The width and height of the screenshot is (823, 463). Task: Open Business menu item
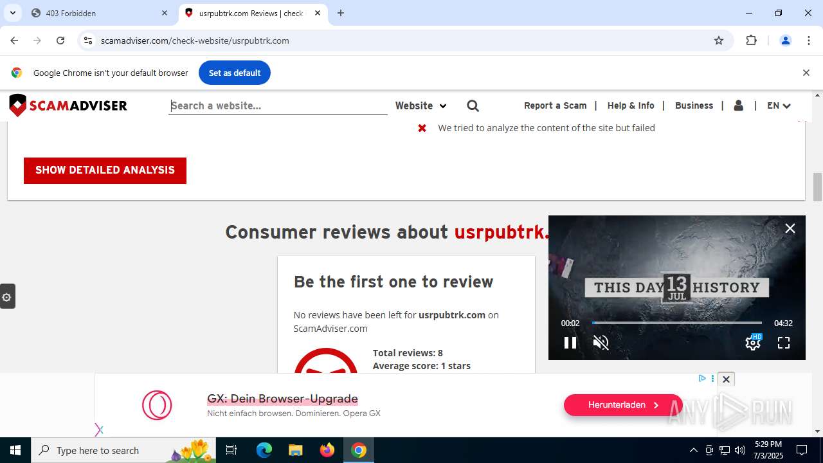pyautogui.click(x=694, y=105)
